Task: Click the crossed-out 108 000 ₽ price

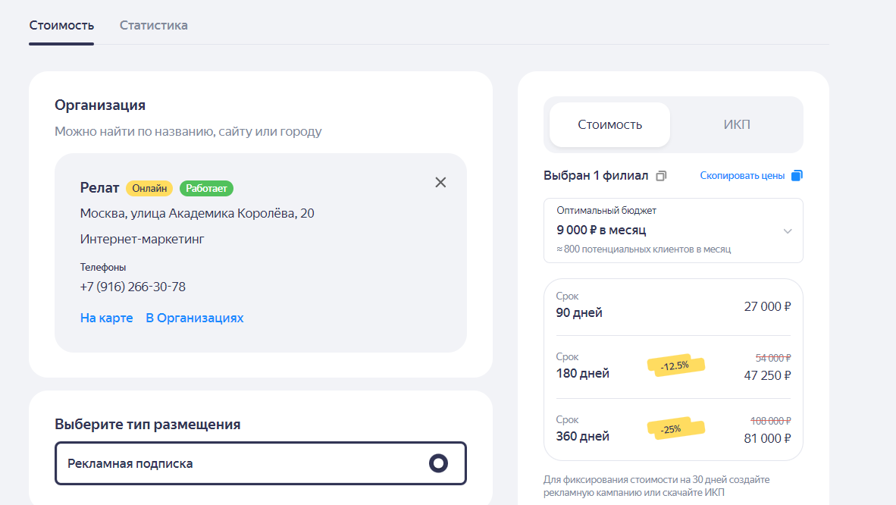Action: point(770,421)
